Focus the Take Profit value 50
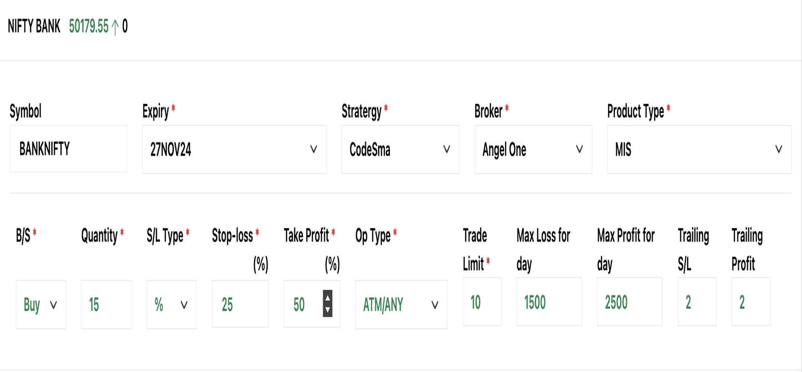The image size is (802, 372). click(302, 305)
